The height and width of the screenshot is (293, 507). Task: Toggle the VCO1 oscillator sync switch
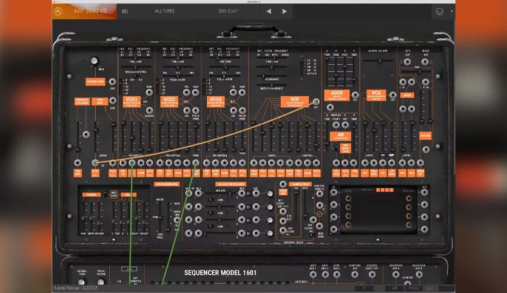[135, 76]
